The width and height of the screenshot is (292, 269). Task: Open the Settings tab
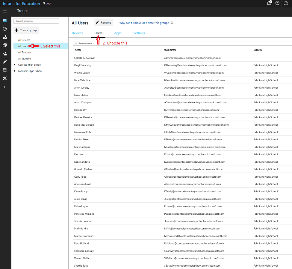pos(139,33)
